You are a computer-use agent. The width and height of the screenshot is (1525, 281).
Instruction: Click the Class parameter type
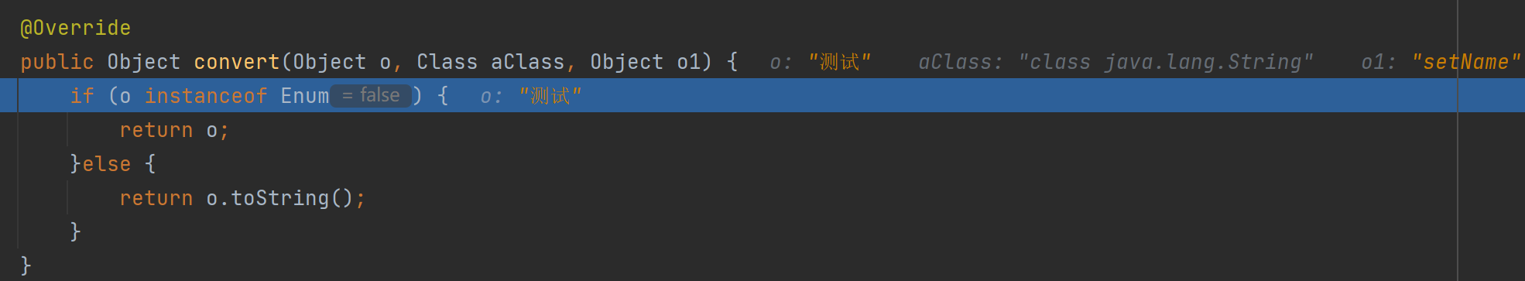coord(447,62)
